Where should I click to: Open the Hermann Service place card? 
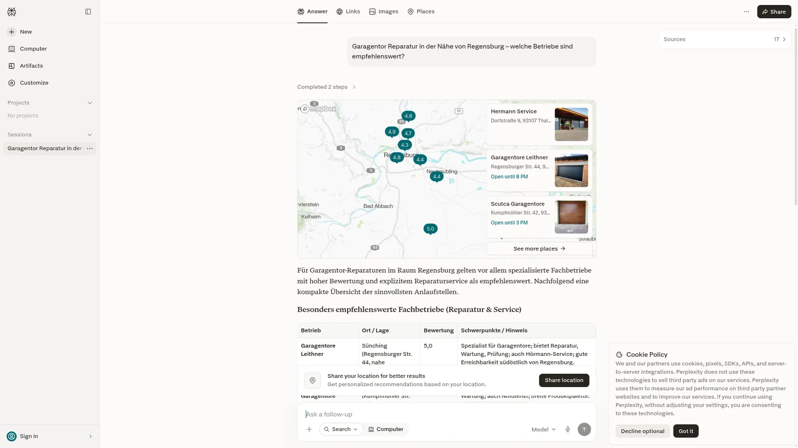pos(539,124)
